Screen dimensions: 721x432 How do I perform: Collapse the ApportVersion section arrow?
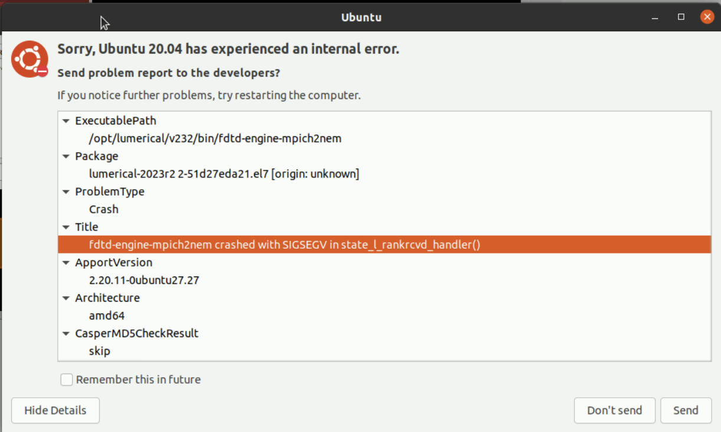[66, 262]
